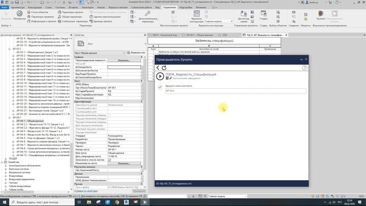The image size is (366, 206).
Task: Open Project Parameters (Параметры проекта)
Action: 70,12
